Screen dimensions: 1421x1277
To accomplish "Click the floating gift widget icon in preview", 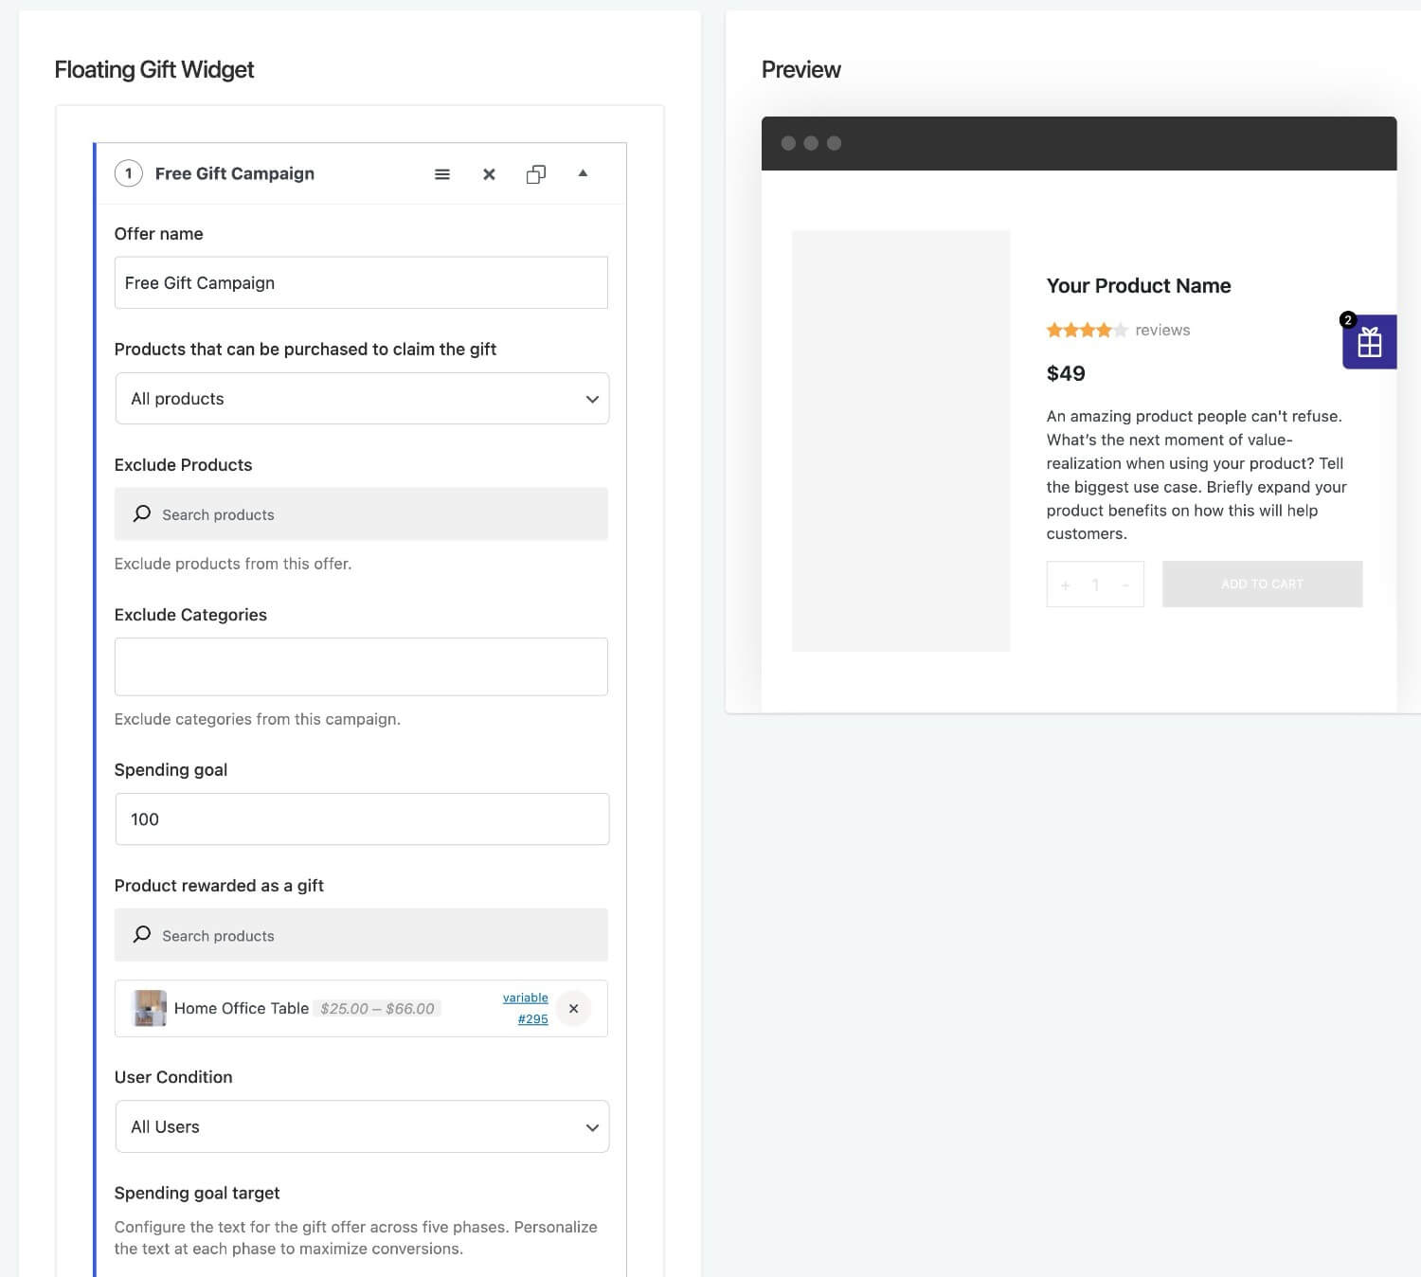I will pos(1370,342).
